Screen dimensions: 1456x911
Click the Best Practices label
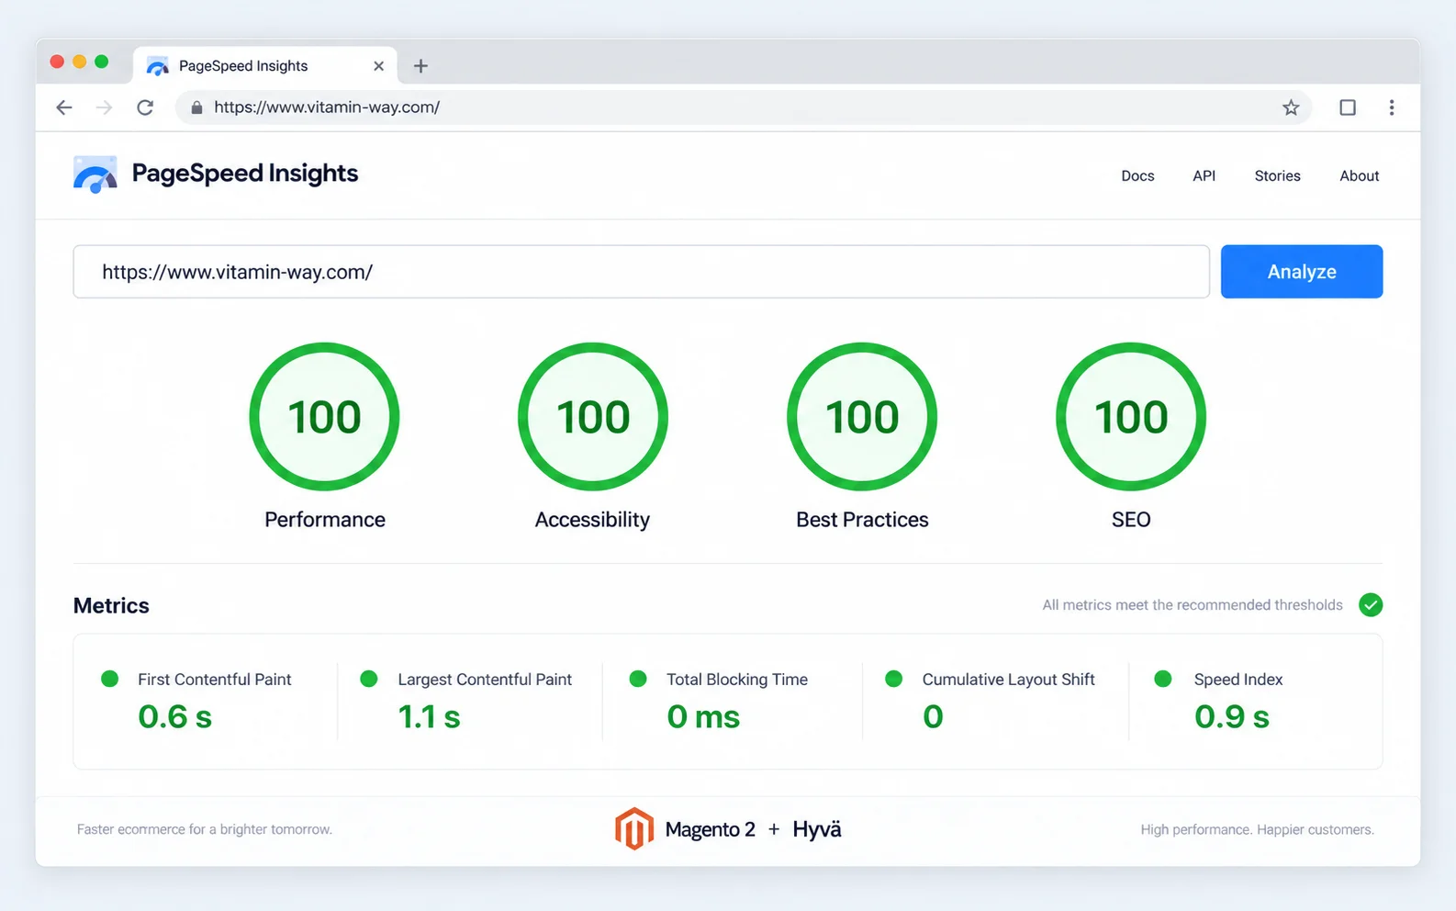click(x=862, y=520)
